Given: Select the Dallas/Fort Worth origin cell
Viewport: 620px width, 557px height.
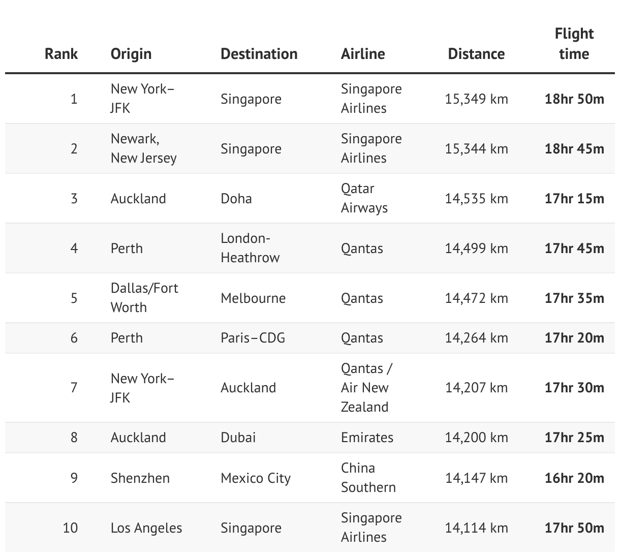Looking at the screenshot, I should click(144, 298).
